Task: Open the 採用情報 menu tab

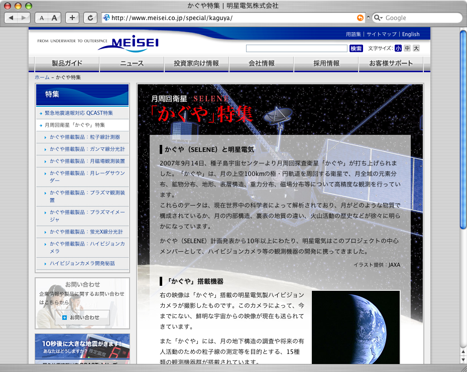Action: click(x=326, y=63)
